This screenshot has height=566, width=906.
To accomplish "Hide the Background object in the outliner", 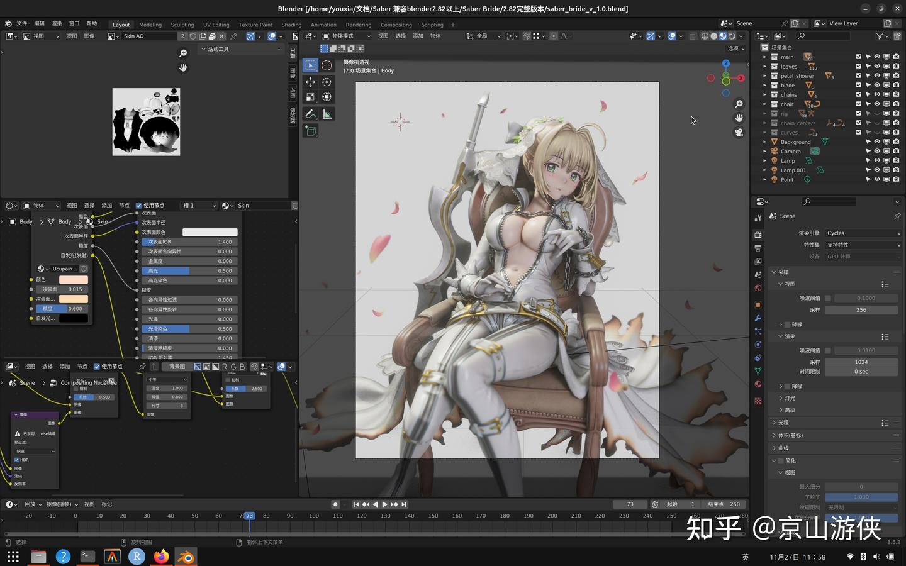I will (877, 141).
